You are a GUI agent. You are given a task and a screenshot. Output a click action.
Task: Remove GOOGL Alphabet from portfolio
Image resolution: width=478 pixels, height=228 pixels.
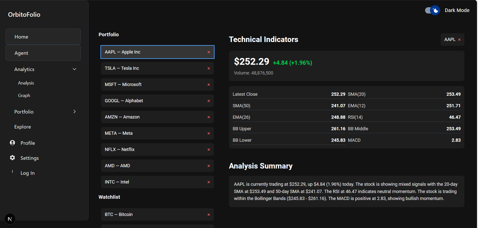click(209, 101)
